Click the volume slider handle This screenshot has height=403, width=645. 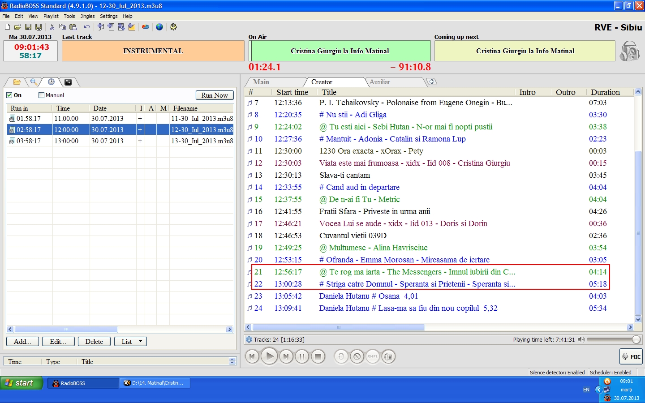(636, 339)
